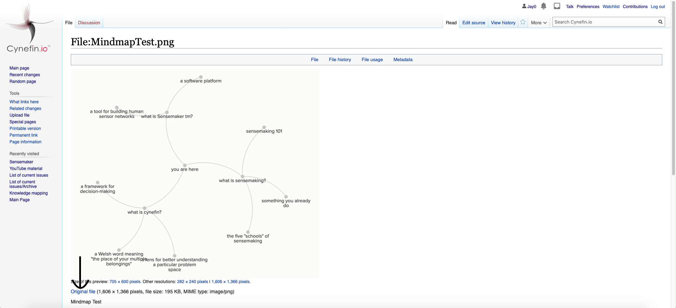Click the Cynefin.io logo
This screenshot has width=676, height=308.
[x=29, y=29]
